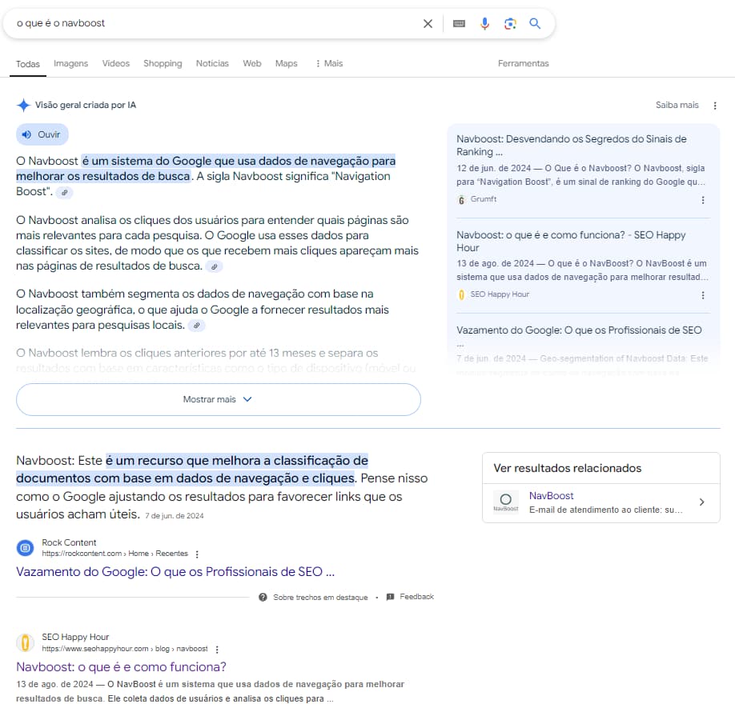This screenshot has height=716, width=735.
Task: Open 'Vazamento do Google: O que os Profissionais de SEO' result
Action: (x=175, y=572)
